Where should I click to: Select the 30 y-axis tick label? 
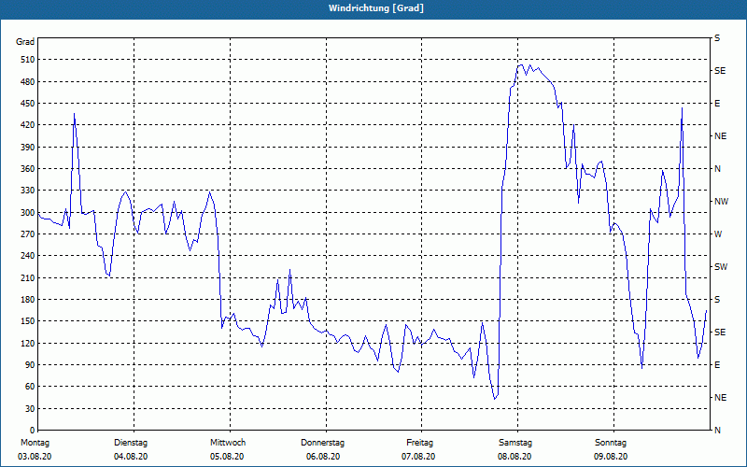point(30,408)
